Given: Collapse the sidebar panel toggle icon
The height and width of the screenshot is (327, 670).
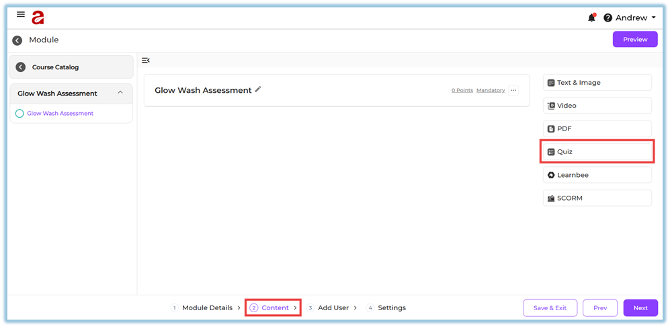Looking at the screenshot, I should tap(146, 61).
